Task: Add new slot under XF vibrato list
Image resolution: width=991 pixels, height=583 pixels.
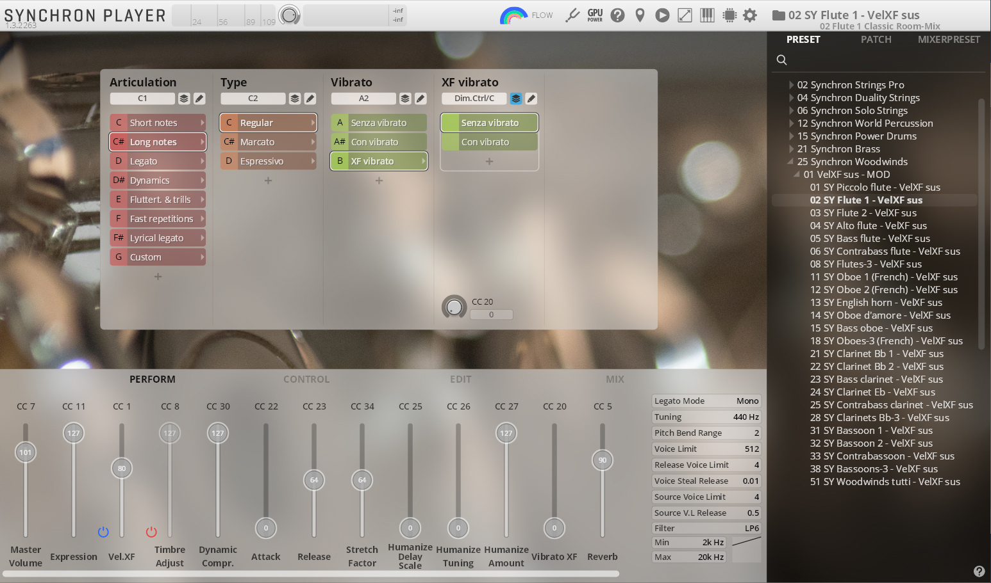Action: point(490,161)
